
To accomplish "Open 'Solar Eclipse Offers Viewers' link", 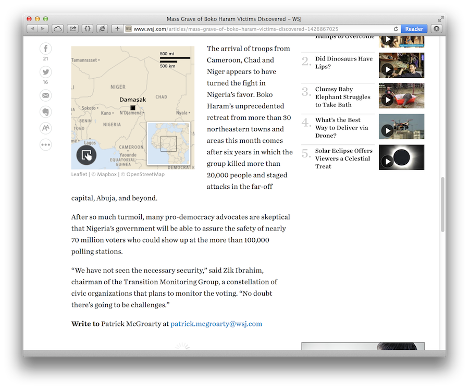I will click(344, 159).
